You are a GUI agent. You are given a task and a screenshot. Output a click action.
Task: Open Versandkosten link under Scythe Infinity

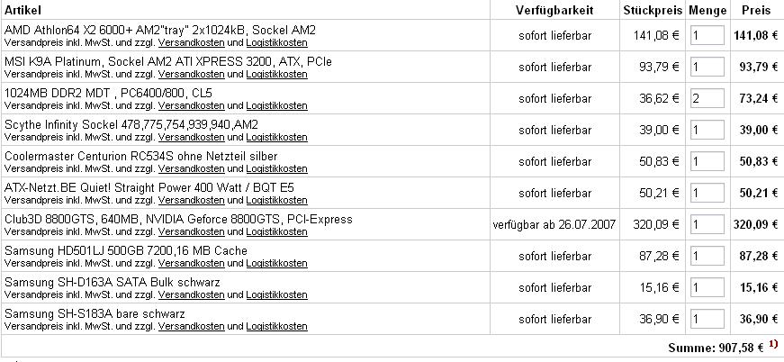click(x=191, y=137)
